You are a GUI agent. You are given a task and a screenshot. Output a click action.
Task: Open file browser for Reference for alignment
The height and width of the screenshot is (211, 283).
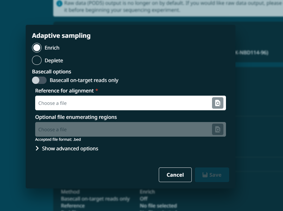pos(217,103)
